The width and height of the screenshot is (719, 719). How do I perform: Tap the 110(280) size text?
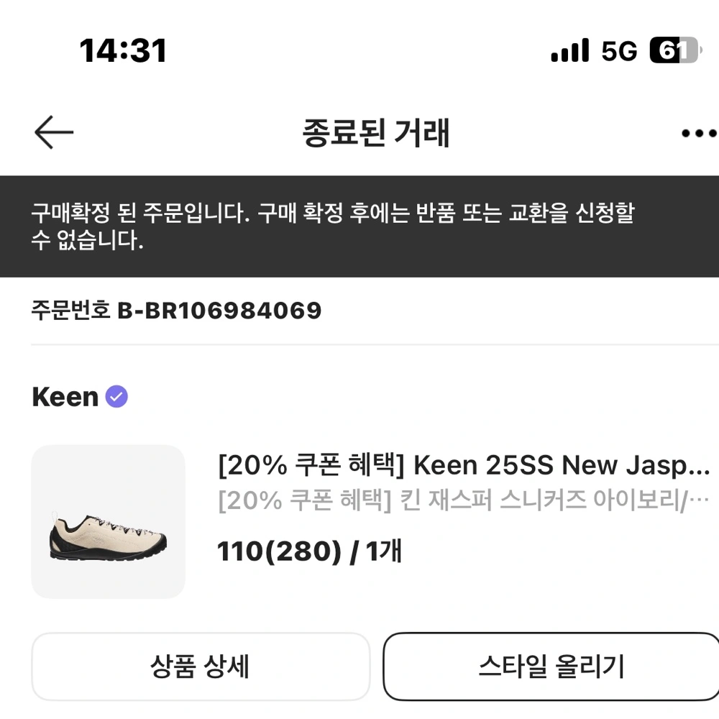click(x=279, y=551)
